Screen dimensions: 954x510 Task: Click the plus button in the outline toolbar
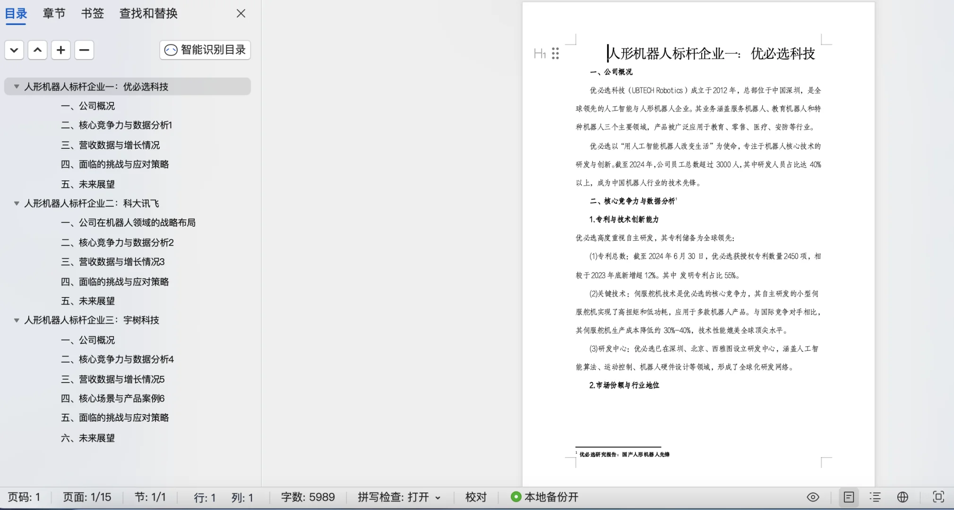pos(61,50)
